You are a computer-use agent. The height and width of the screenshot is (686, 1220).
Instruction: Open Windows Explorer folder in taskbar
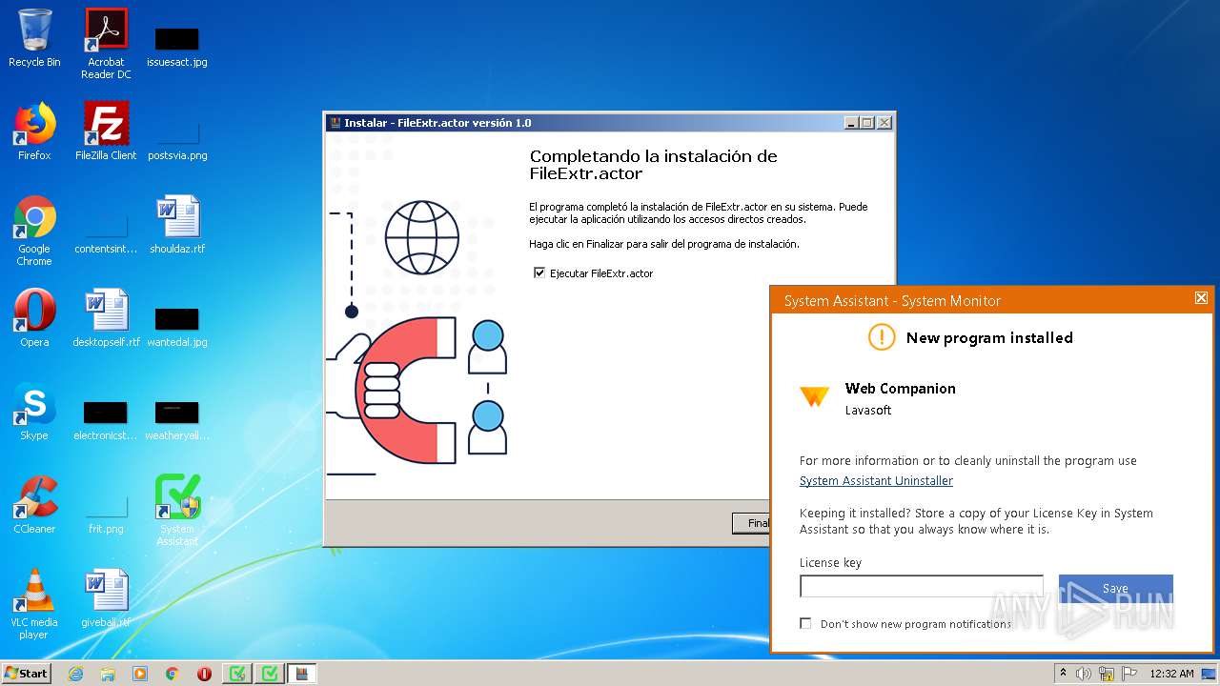click(108, 674)
